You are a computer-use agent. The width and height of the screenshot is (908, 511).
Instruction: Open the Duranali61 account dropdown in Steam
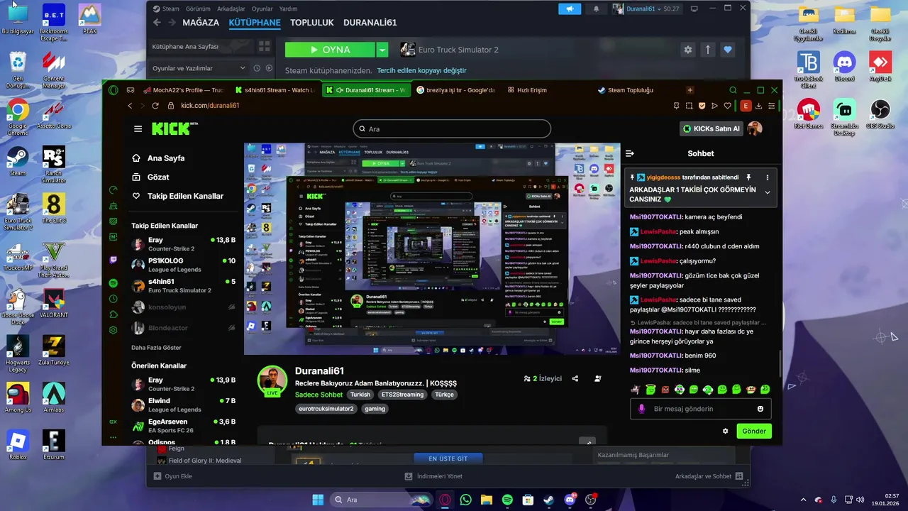[646, 9]
